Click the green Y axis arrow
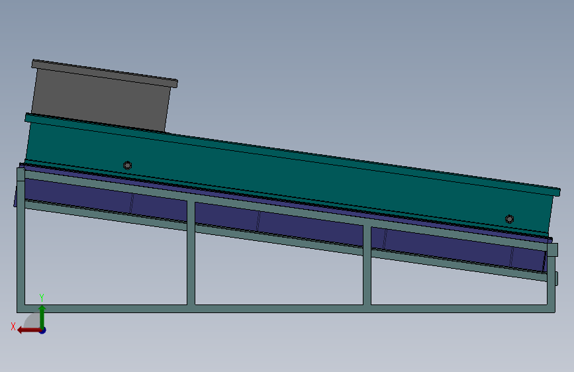This screenshot has height=372, width=574. (x=42, y=316)
